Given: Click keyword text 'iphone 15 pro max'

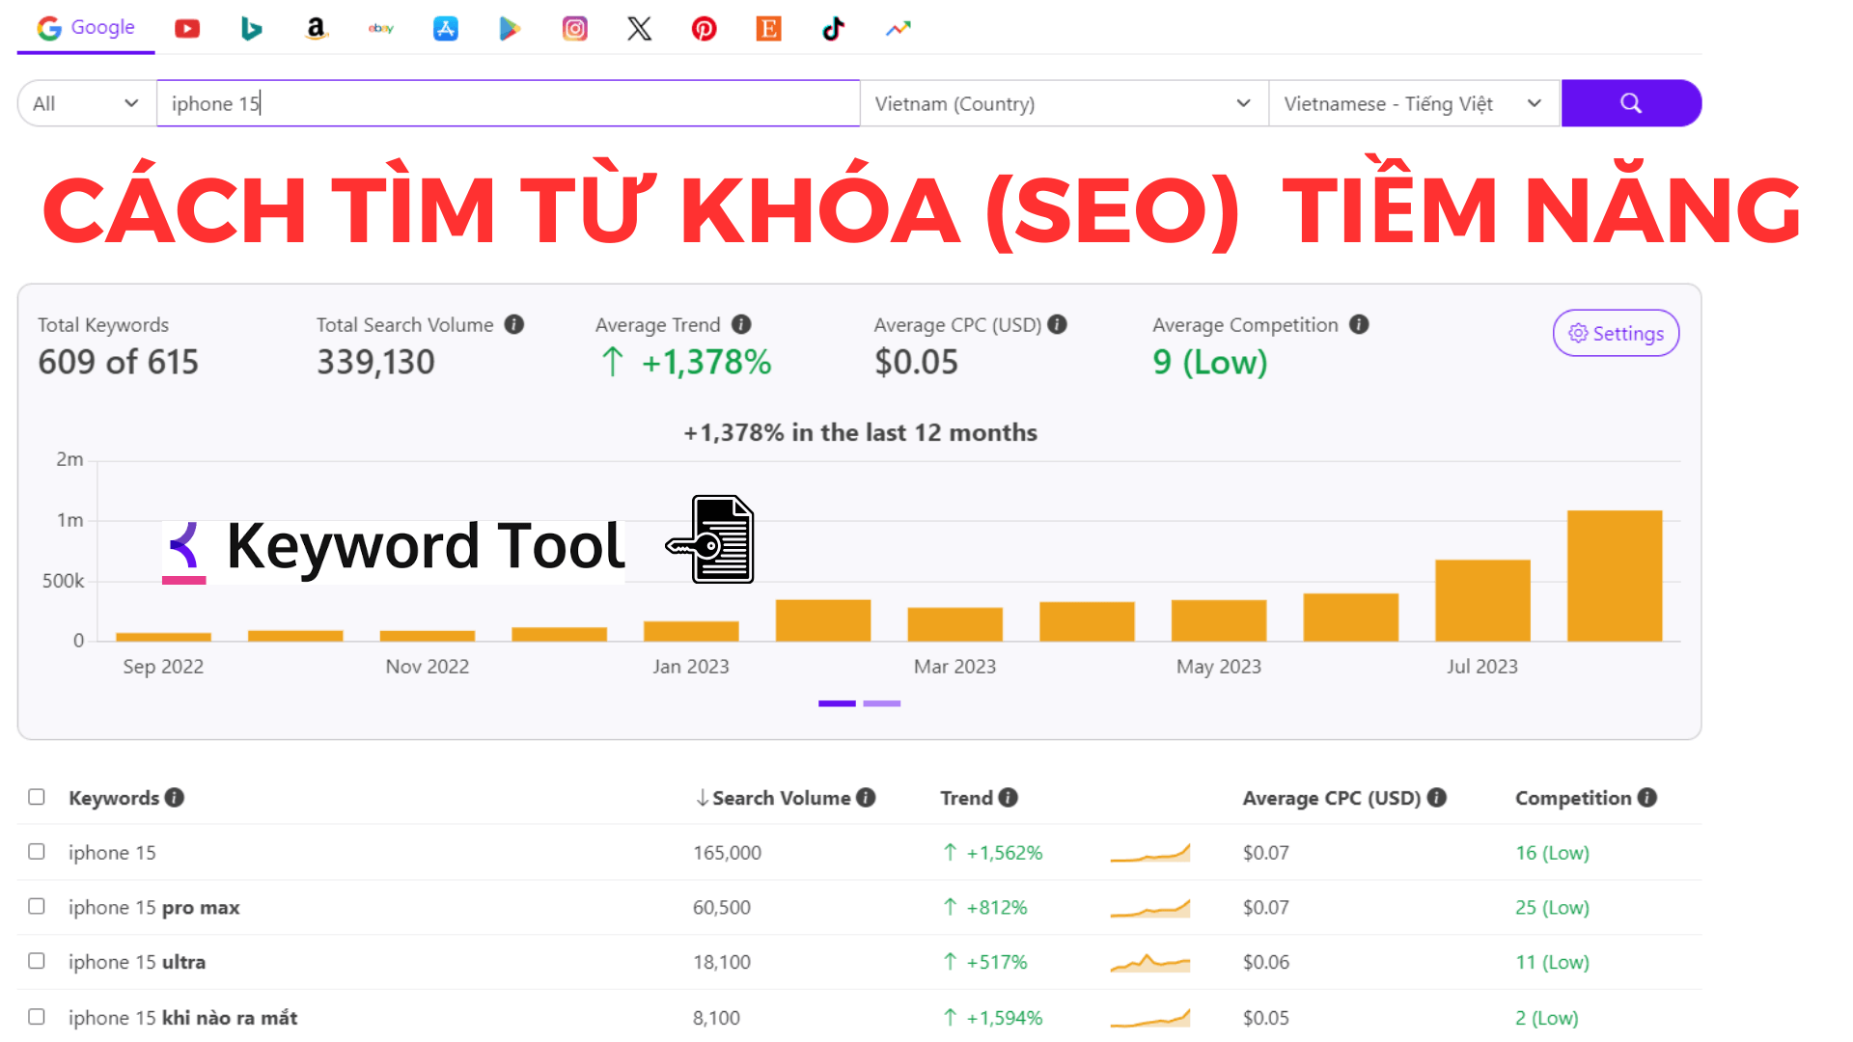Looking at the screenshot, I should click(x=154, y=908).
